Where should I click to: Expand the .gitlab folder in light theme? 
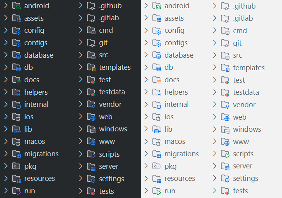(215, 18)
